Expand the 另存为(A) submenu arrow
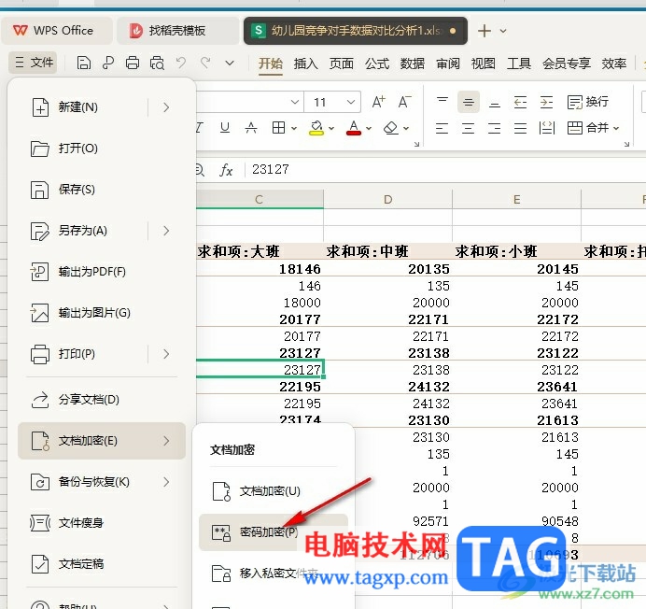 (166, 231)
